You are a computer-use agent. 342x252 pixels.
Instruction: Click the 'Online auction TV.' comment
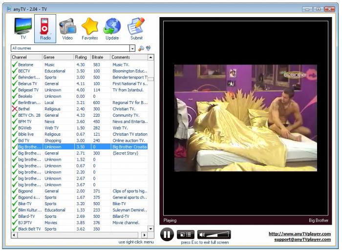(128, 140)
